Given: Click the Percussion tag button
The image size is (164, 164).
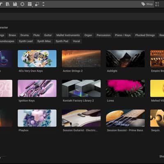Looking at the screenshot, I should point(104,35).
